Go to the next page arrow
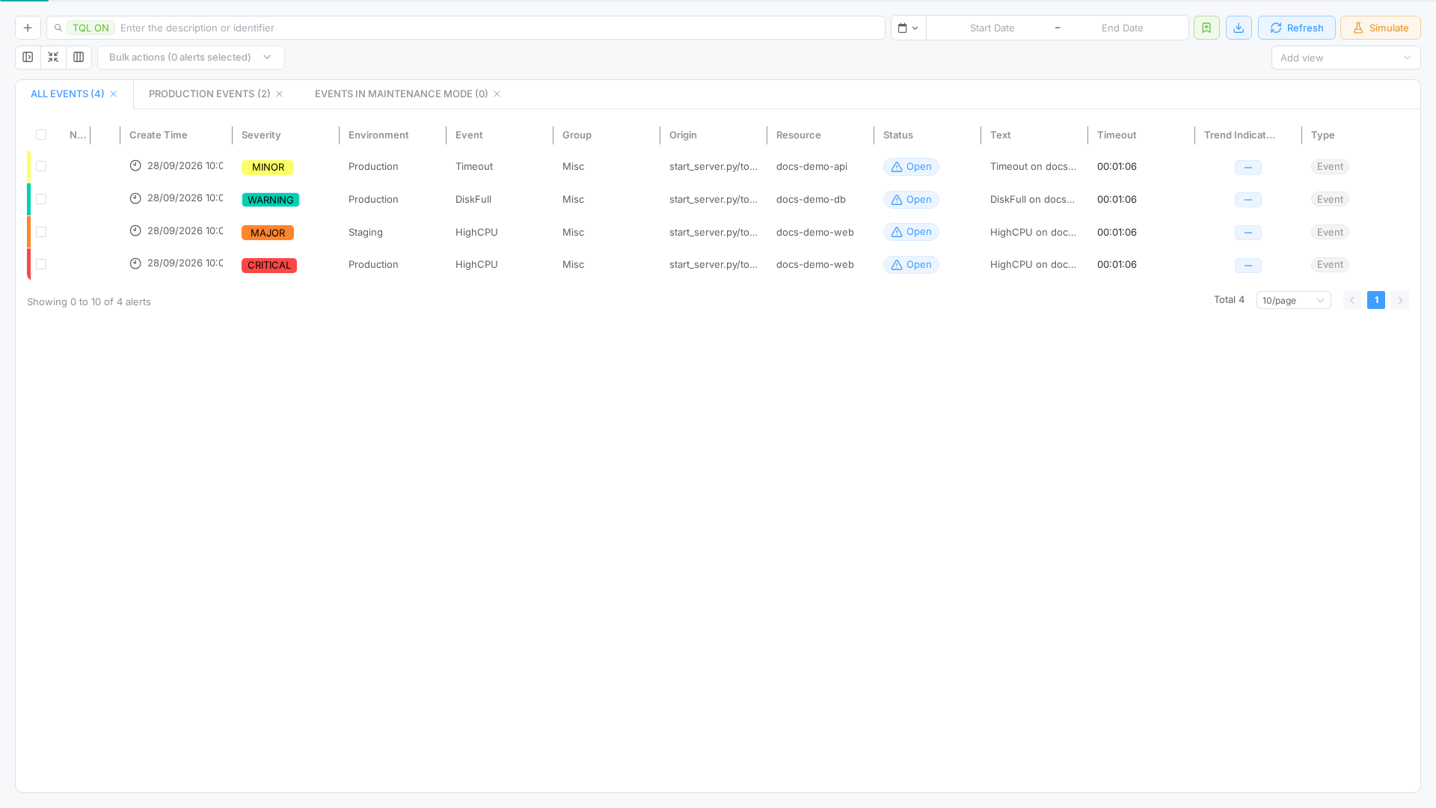 point(1400,300)
